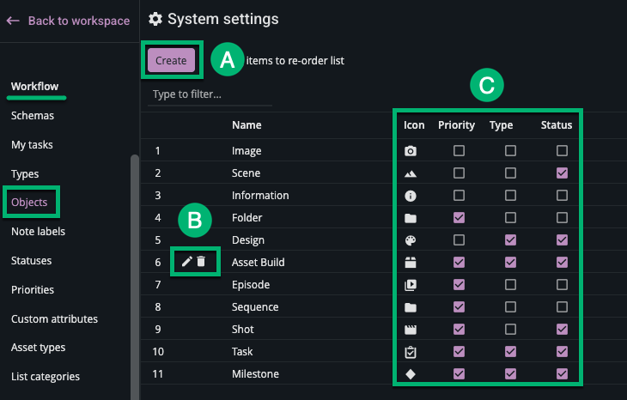Click the System settings gear icon

(155, 19)
